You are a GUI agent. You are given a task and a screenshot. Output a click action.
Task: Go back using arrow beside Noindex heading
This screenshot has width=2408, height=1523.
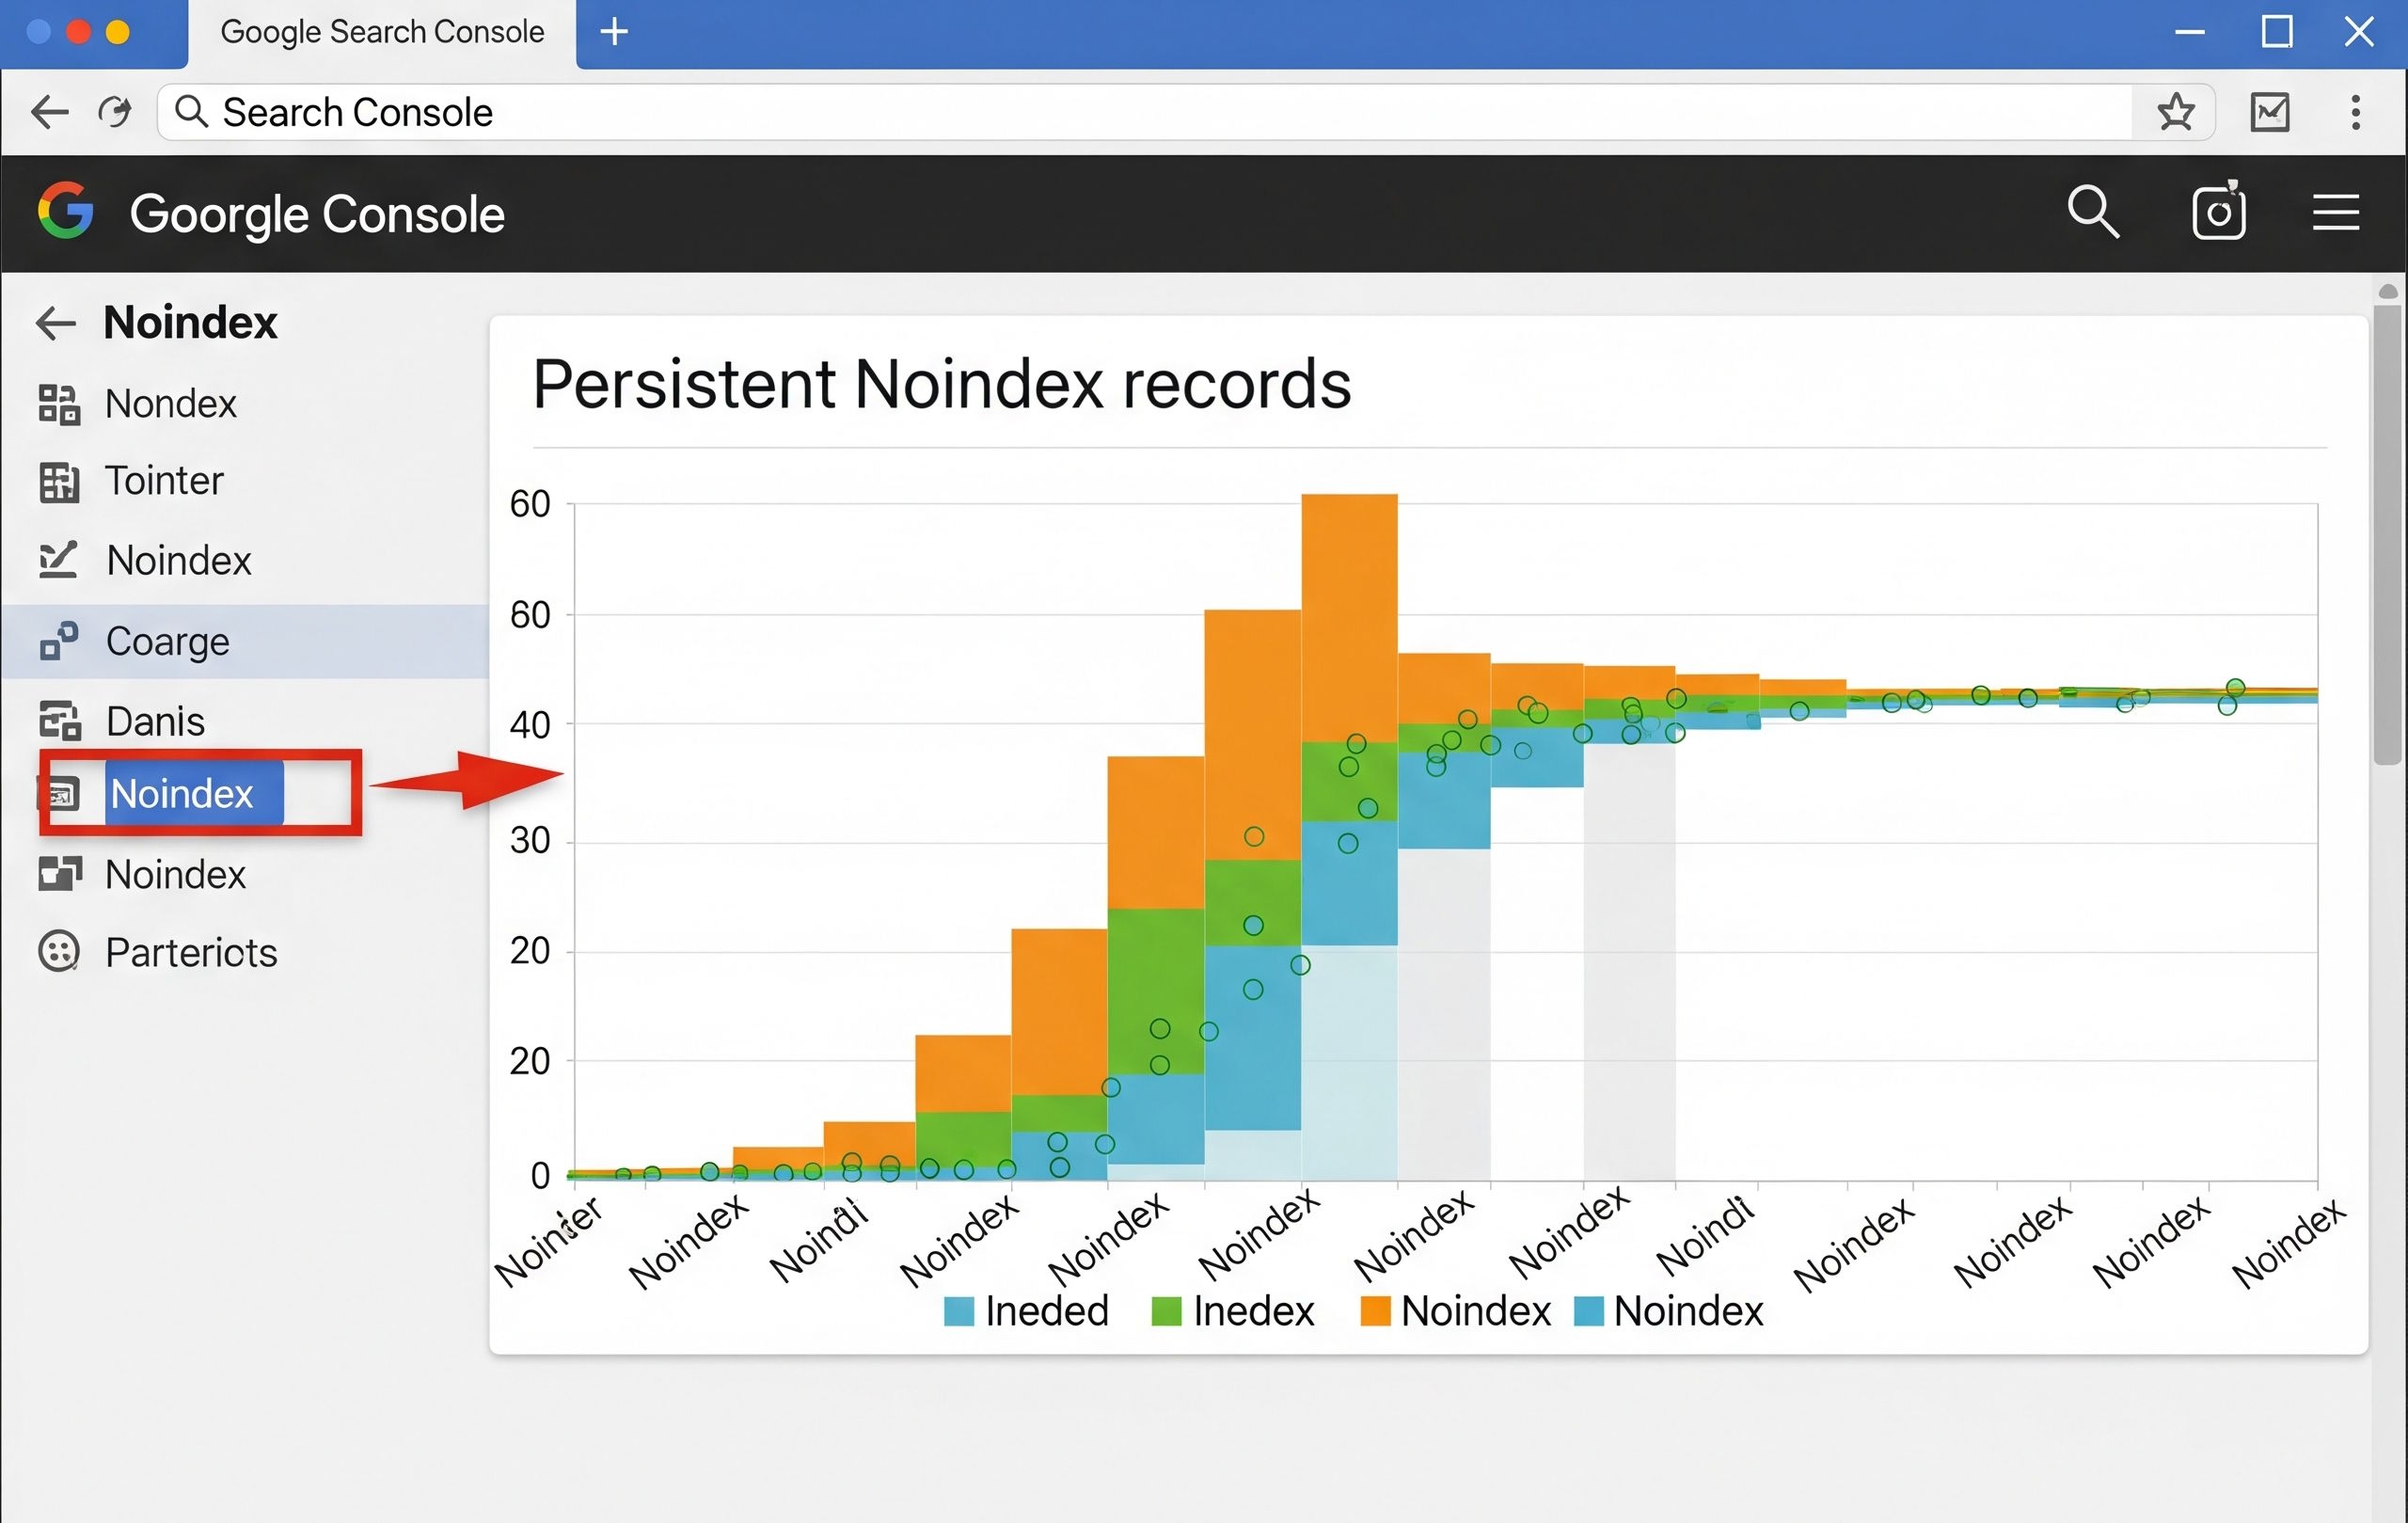coord(56,323)
